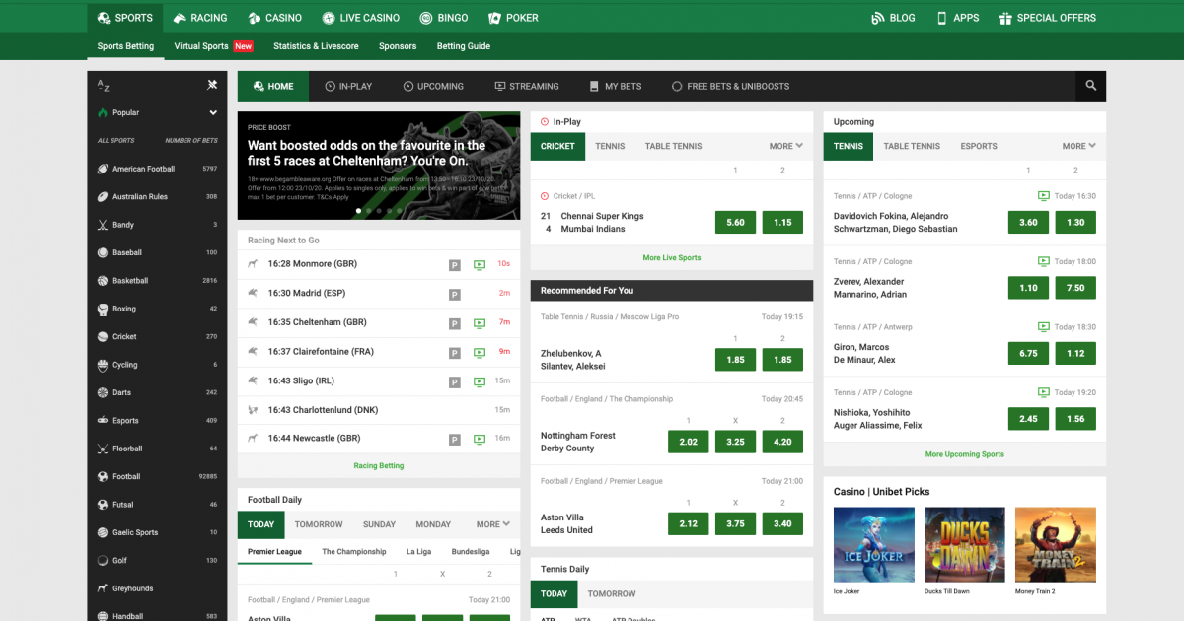Image resolution: width=1184 pixels, height=621 pixels.
Task: Open the MORE dropdown in Football Daily
Action: coord(490,523)
